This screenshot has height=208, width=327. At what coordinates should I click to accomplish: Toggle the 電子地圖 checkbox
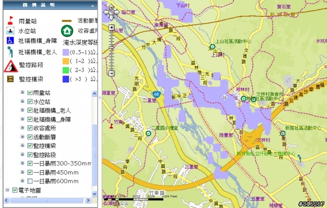coord(15,190)
